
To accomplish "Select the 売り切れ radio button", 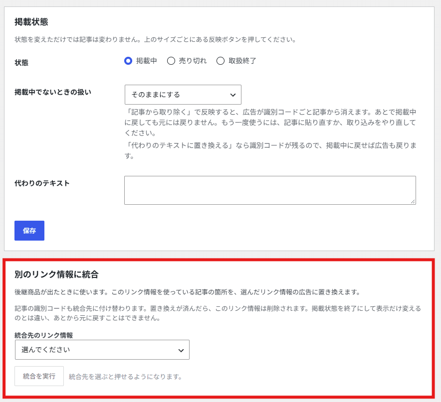I will coord(171,61).
